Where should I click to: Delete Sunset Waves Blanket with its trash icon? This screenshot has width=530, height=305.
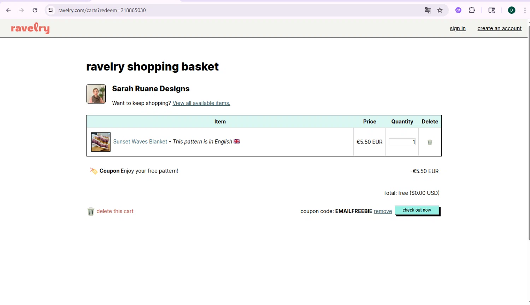(x=430, y=142)
